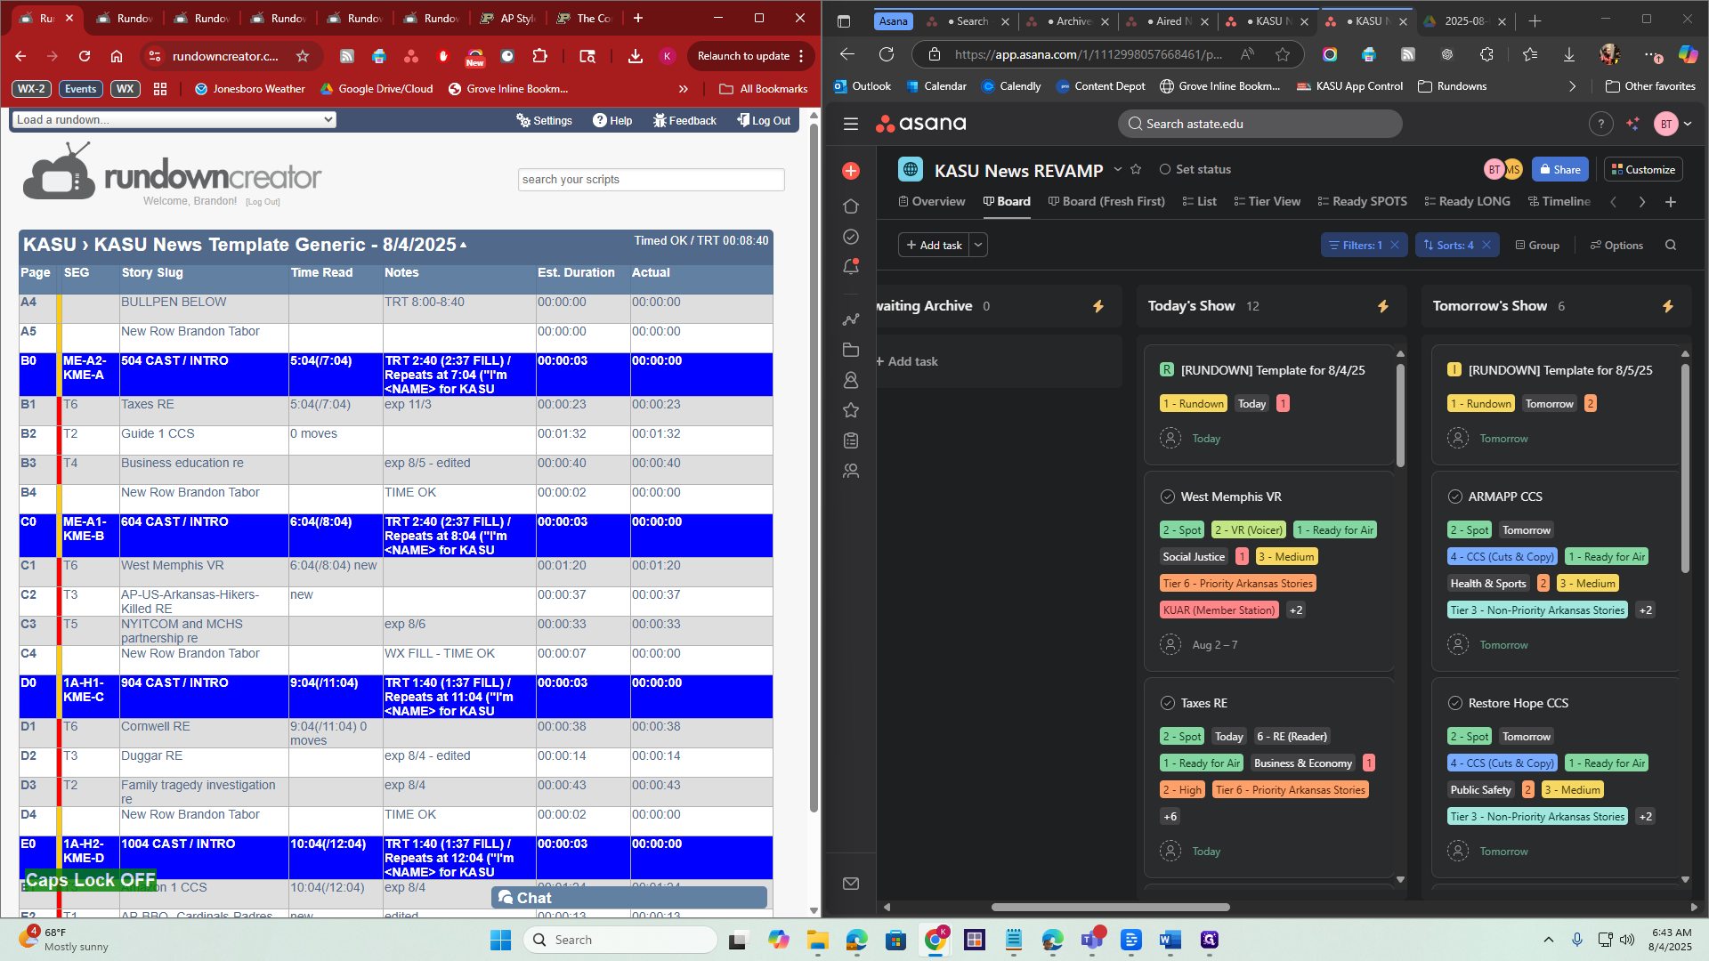Toggle completion circle on ARMAPP CCS task
1709x961 pixels.
tap(1455, 497)
